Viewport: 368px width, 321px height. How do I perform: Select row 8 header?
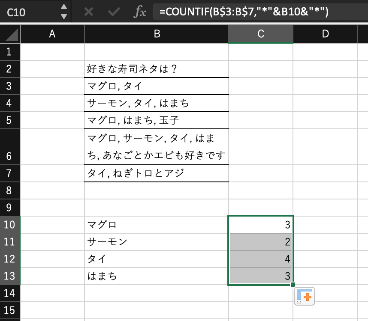pyautogui.click(x=10, y=190)
